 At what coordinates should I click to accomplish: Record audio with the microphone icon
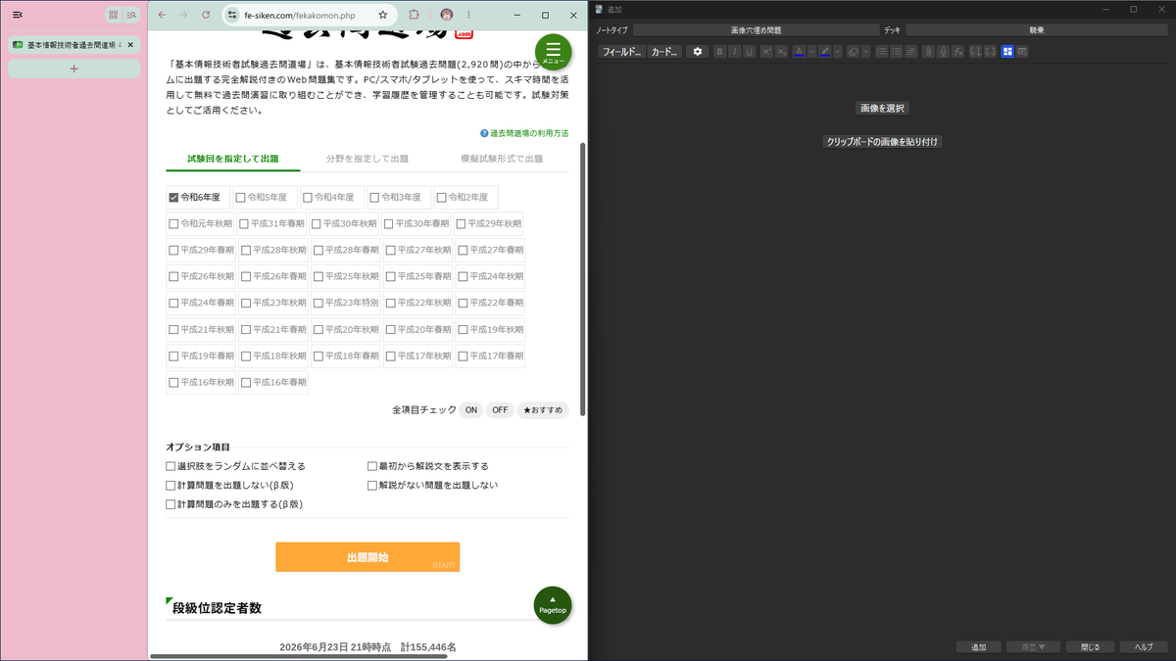point(943,52)
